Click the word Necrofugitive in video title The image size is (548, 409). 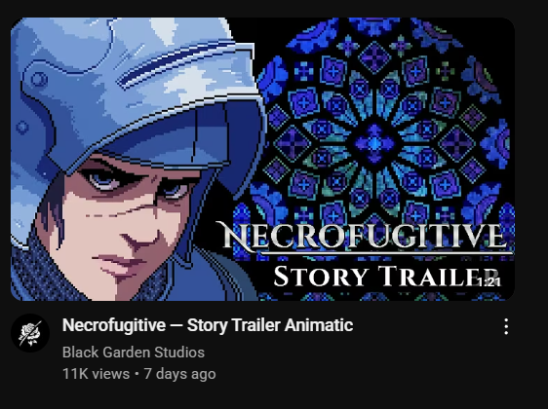click(114, 325)
